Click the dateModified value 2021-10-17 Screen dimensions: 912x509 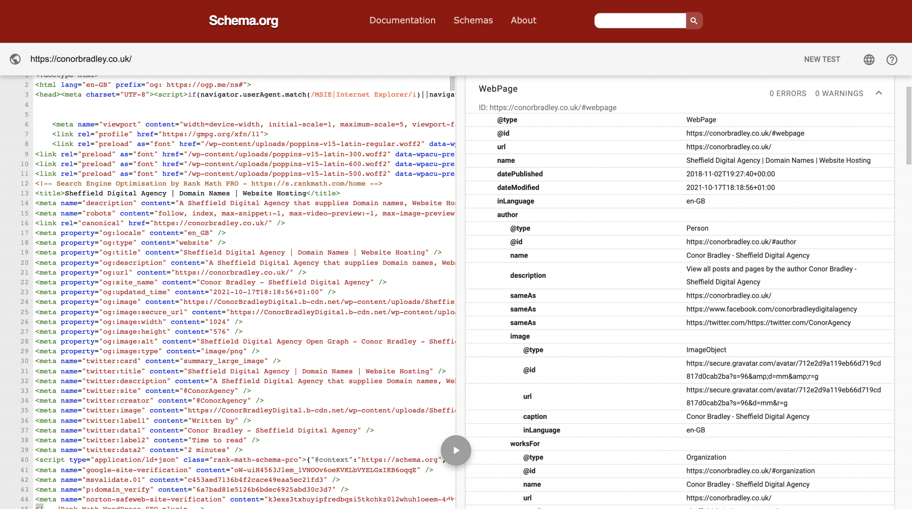pos(730,187)
